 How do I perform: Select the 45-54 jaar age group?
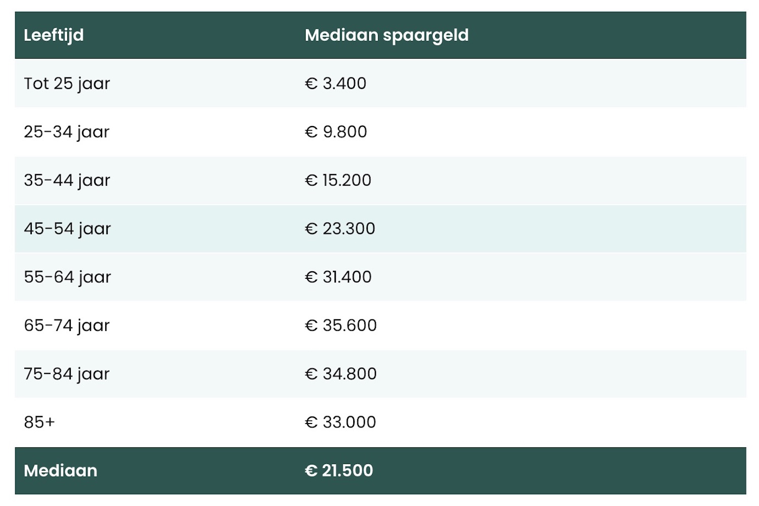[x=67, y=229]
